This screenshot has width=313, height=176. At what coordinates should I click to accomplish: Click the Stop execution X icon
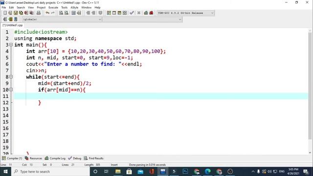(x=139, y=13)
